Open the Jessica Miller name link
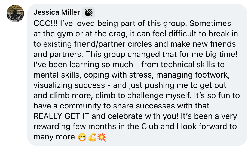251x147 pixels. 57,12
